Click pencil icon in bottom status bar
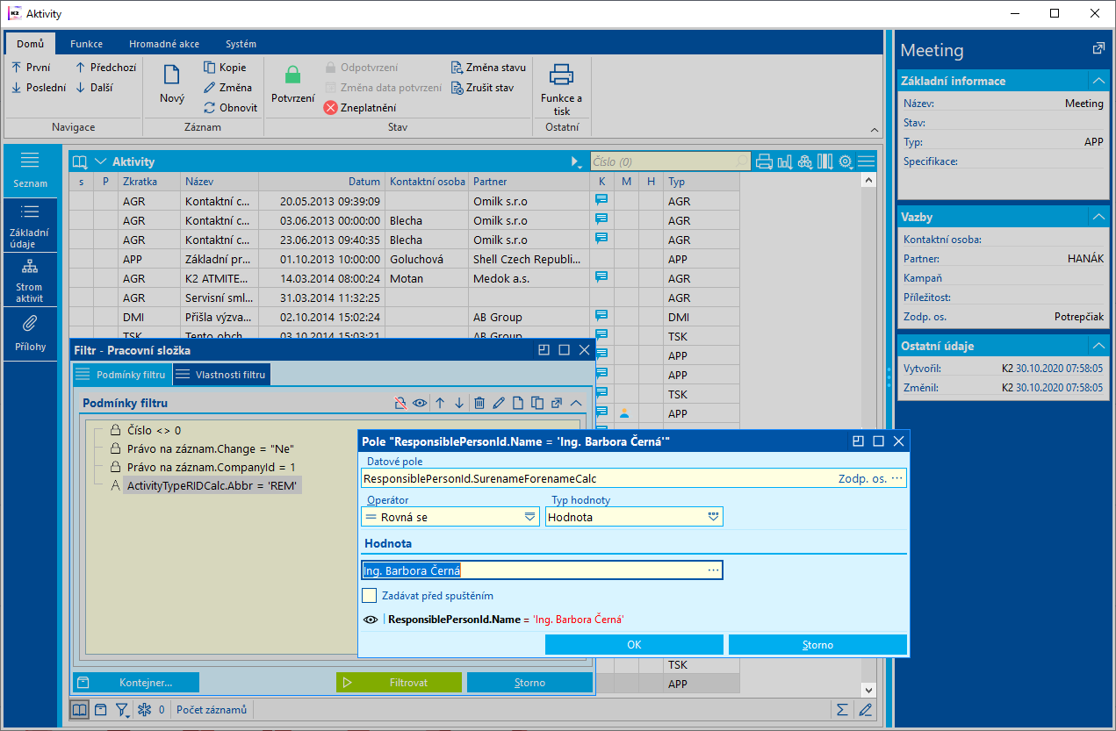The height and width of the screenshot is (731, 1116). [866, 709]
